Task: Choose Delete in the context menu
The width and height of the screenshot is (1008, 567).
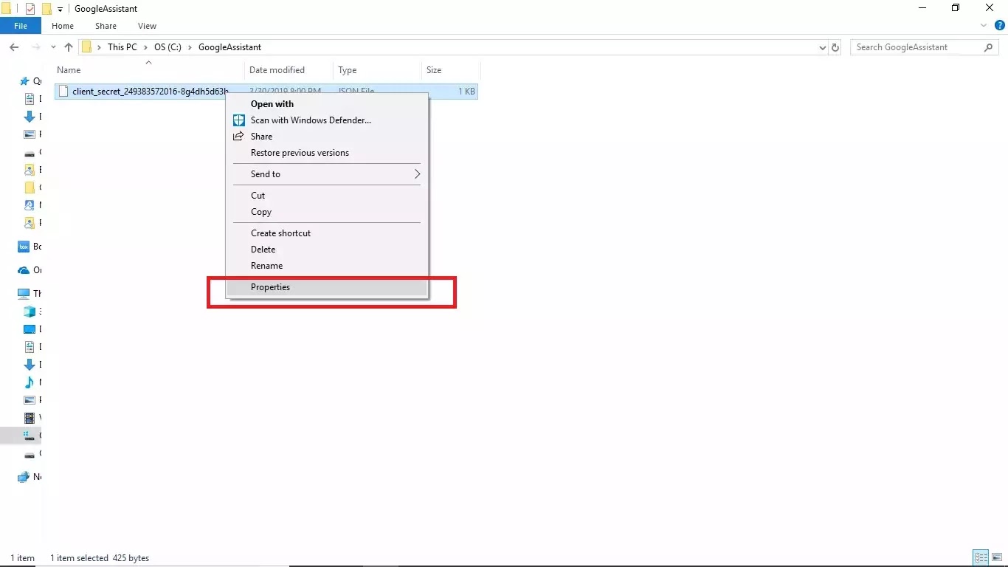Action: [326, 250]
